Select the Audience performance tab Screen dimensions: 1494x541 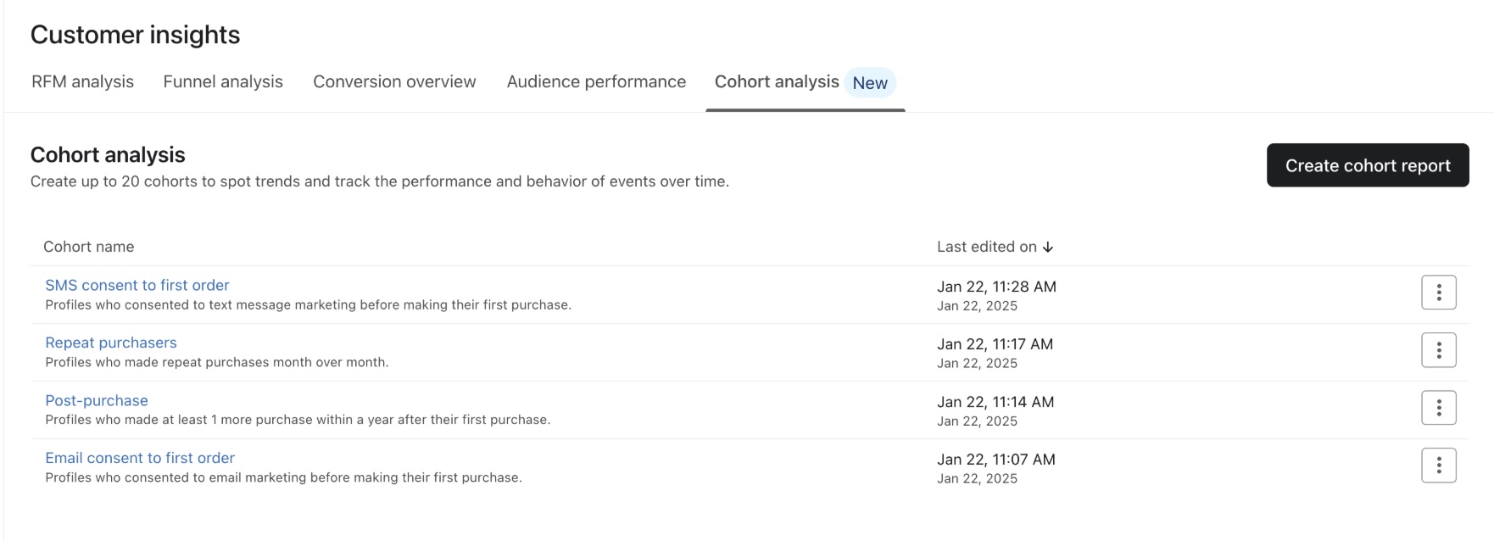pos(596,81)
